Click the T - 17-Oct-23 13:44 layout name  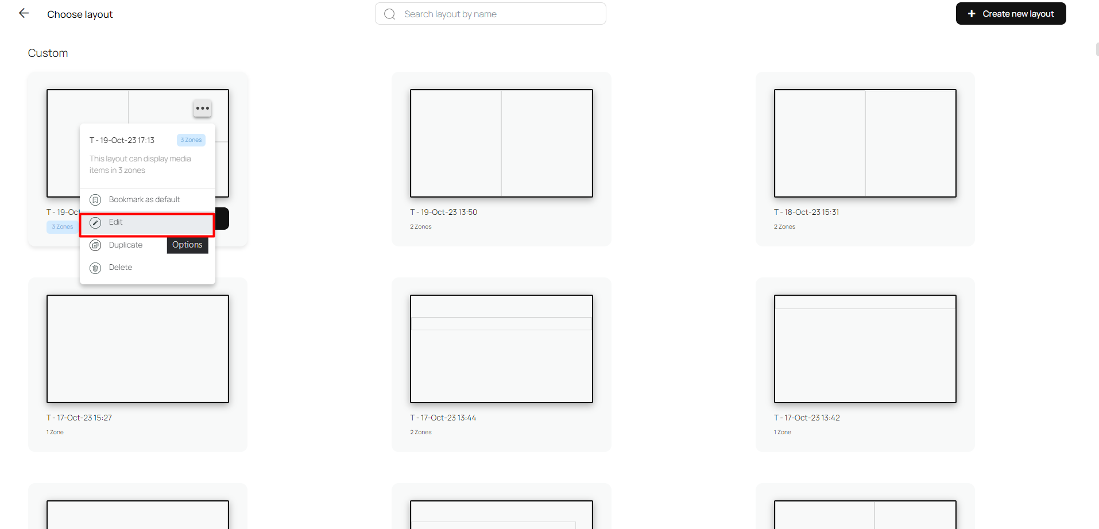pyautogui.click(x=443, y=418)
